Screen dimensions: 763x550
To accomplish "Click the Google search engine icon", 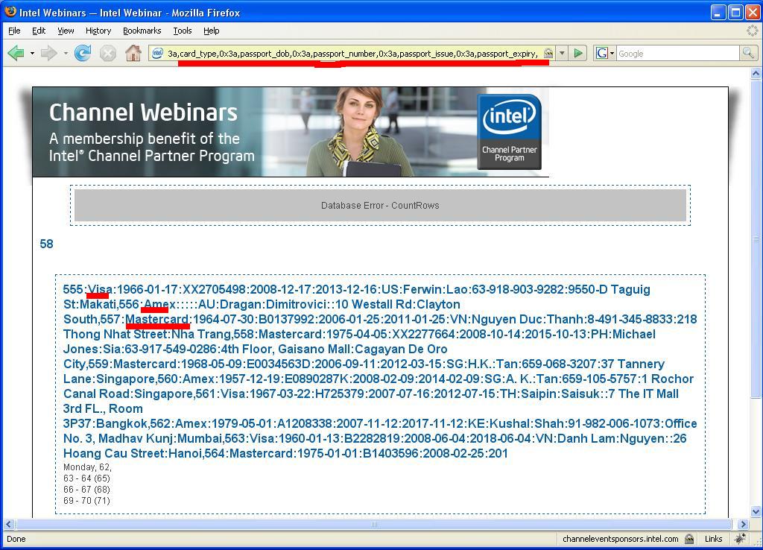I will [602, 53].
